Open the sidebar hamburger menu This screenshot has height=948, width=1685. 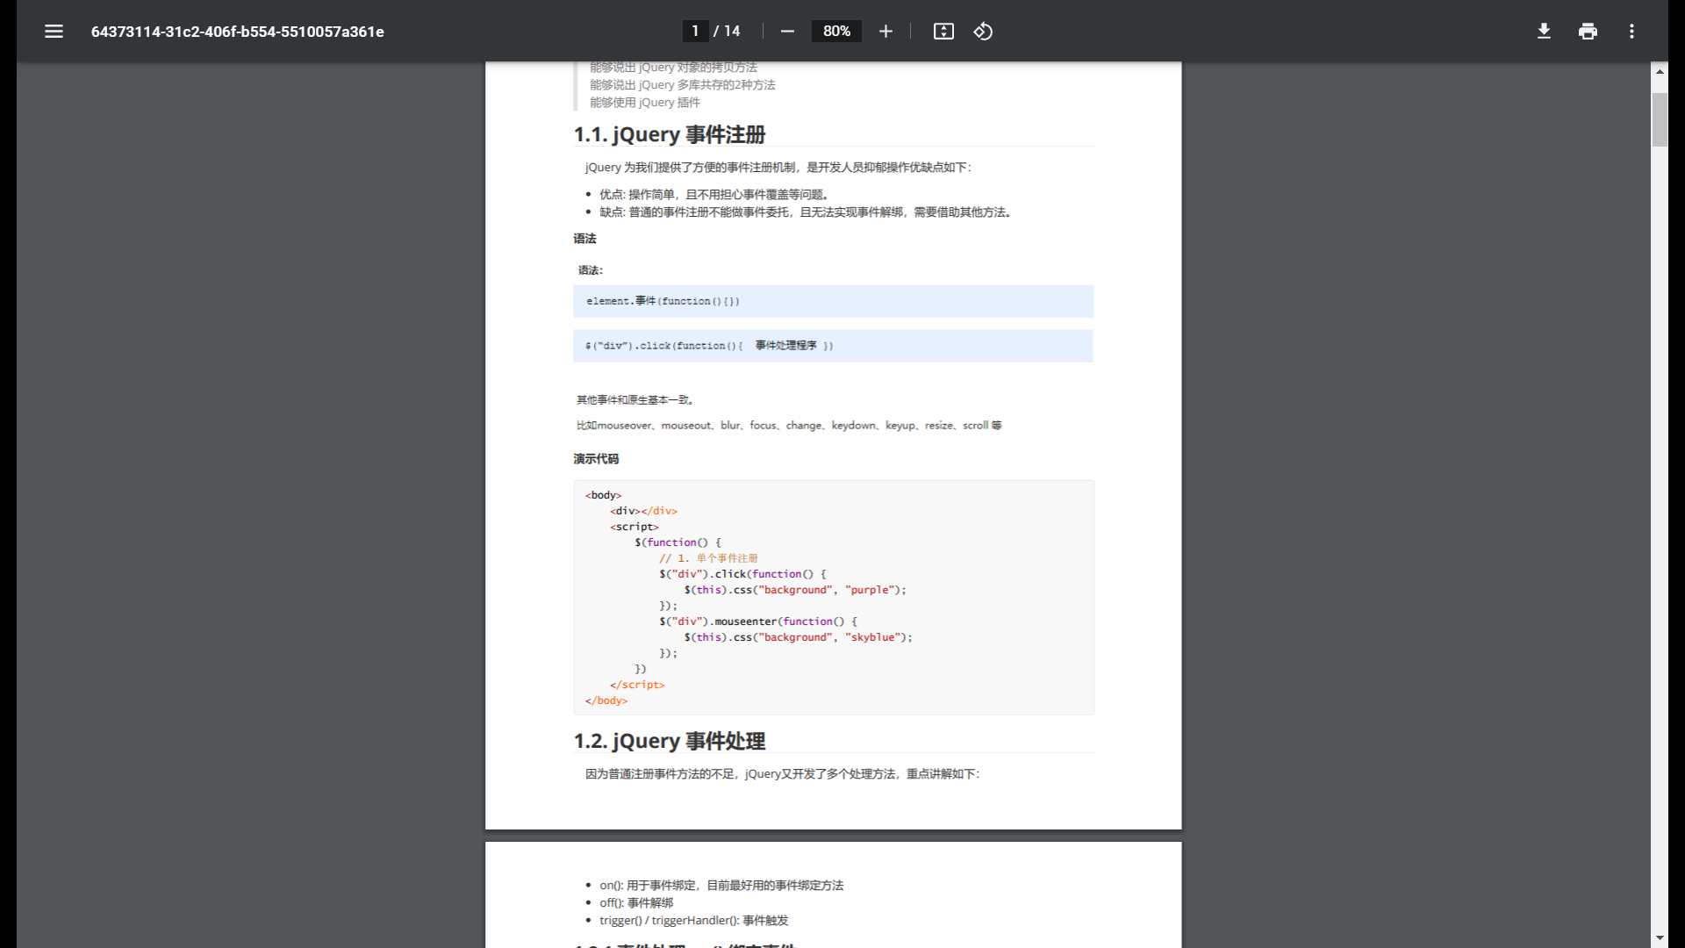click(x=54, y=32)
